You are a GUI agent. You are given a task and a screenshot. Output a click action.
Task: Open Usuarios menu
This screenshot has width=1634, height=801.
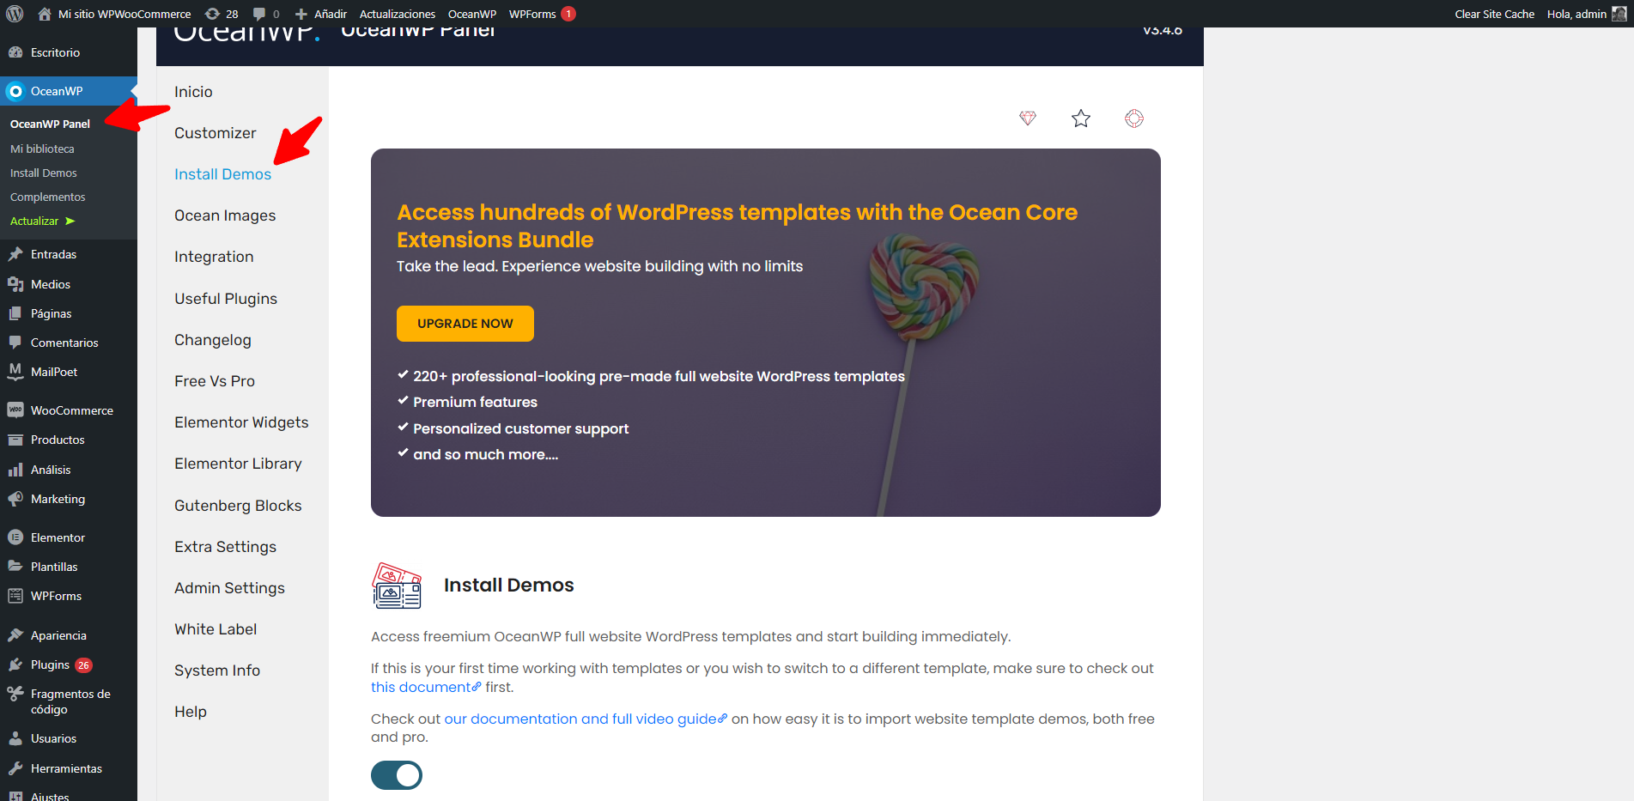[x=53, y=738]
